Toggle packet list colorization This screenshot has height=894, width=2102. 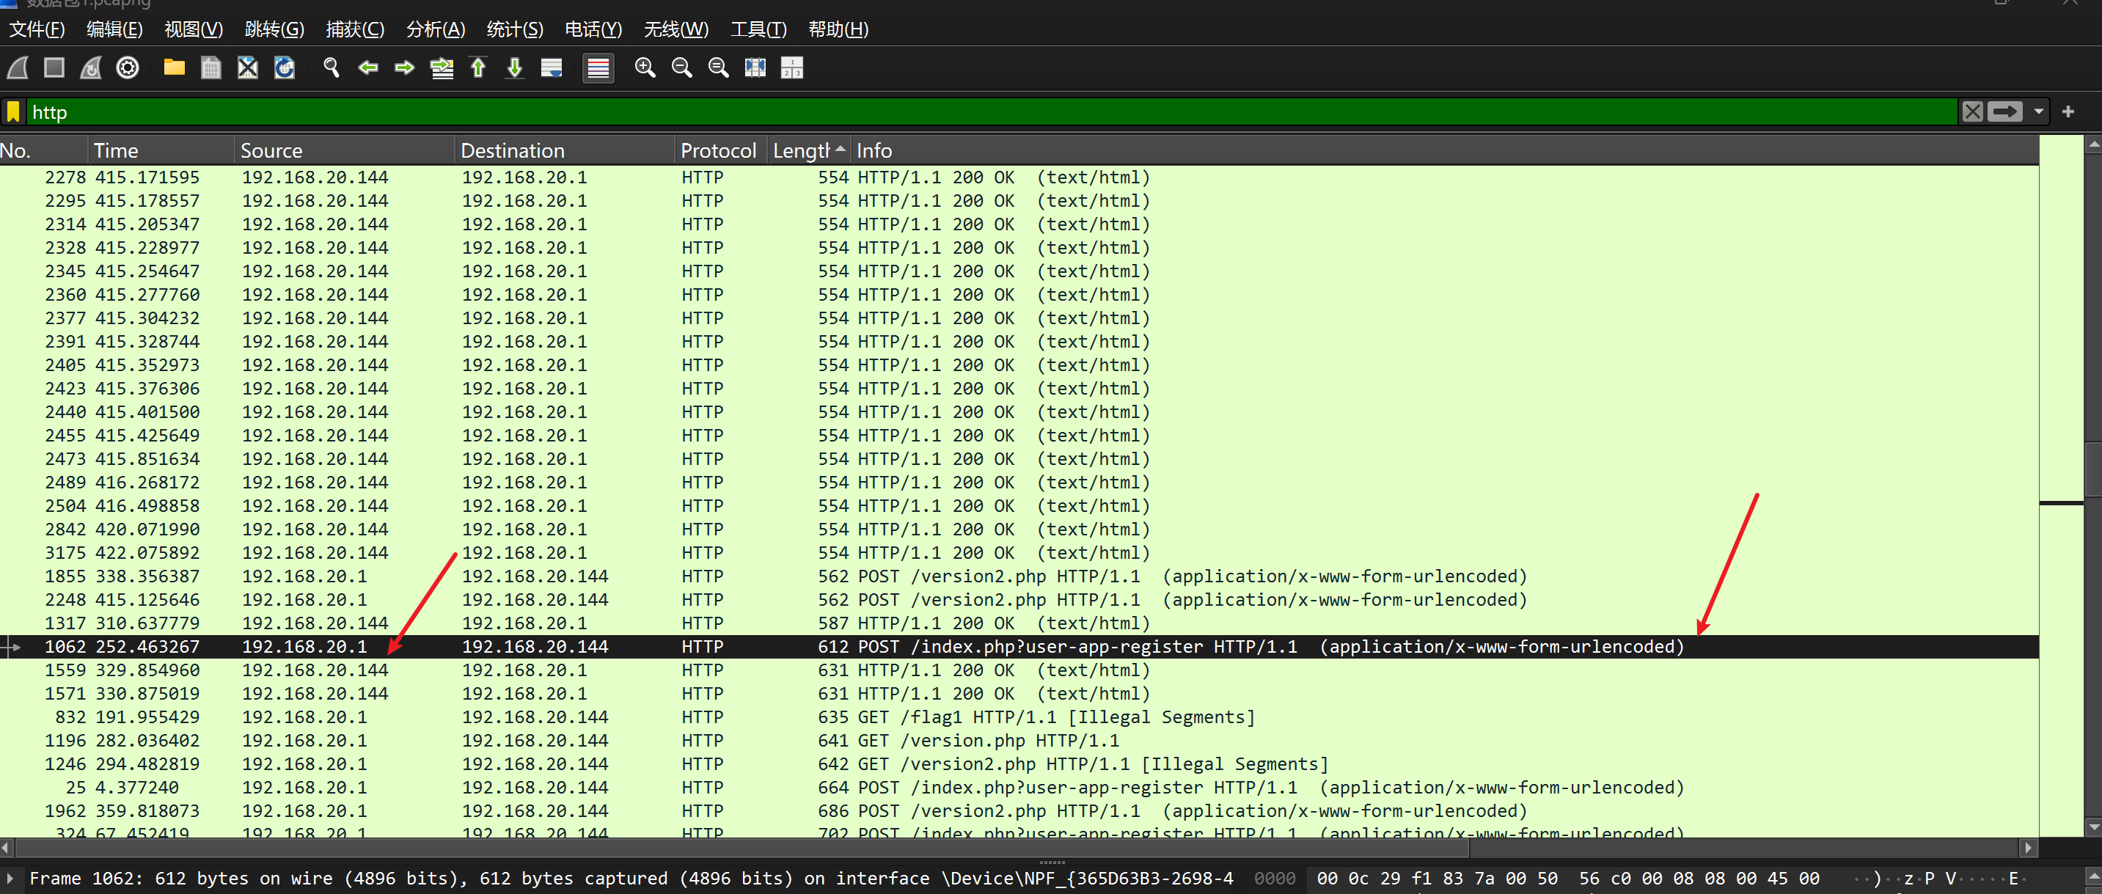[598, 67]
